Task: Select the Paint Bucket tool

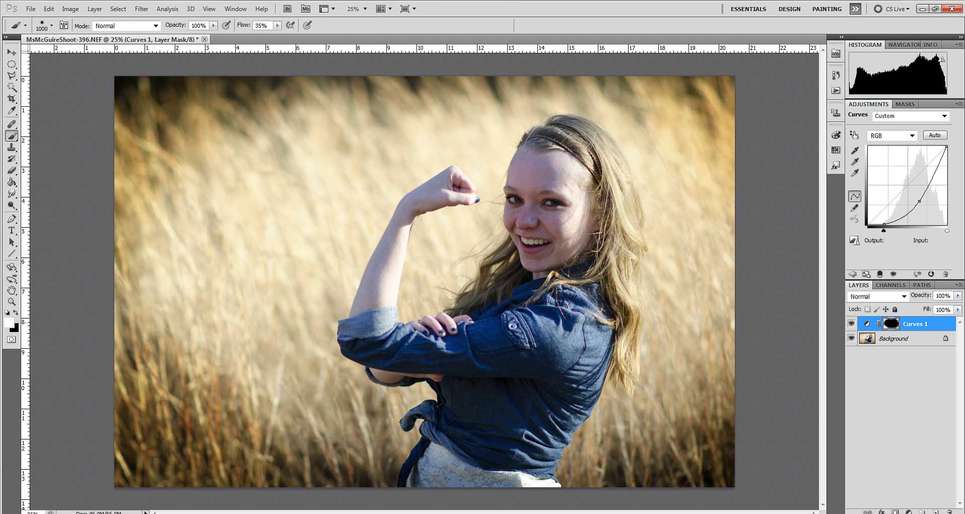Action: pyautogui.click(x=12, y=182)
